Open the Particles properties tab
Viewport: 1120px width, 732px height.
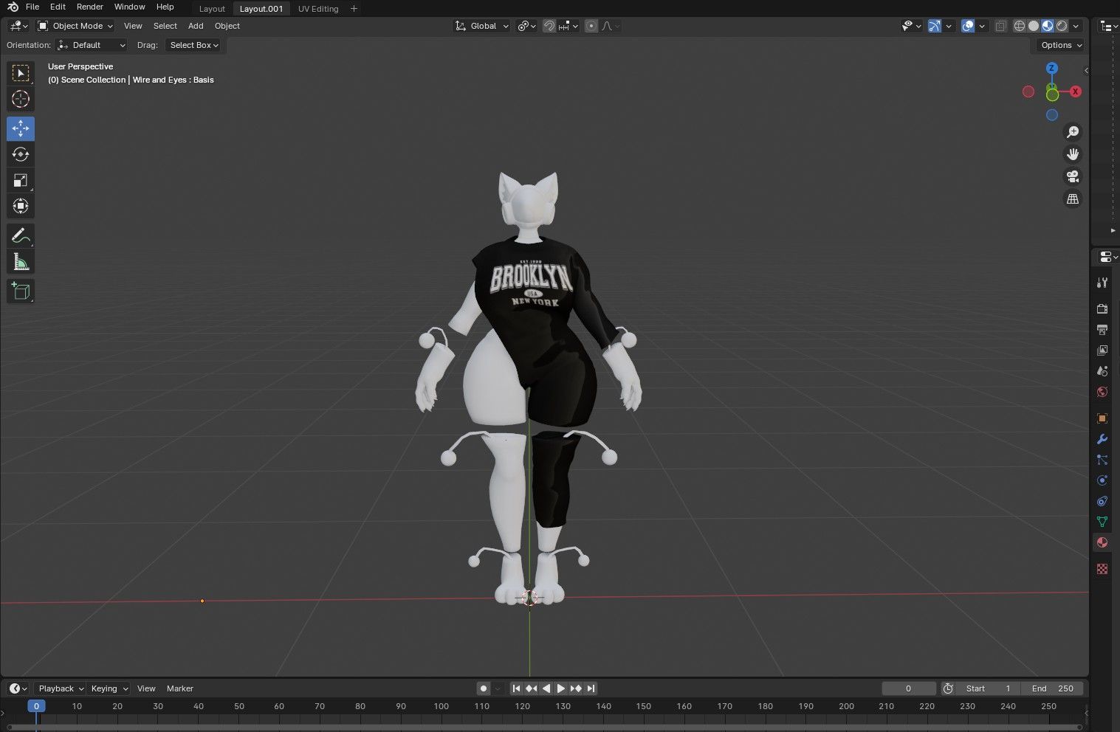[1102, 460]
